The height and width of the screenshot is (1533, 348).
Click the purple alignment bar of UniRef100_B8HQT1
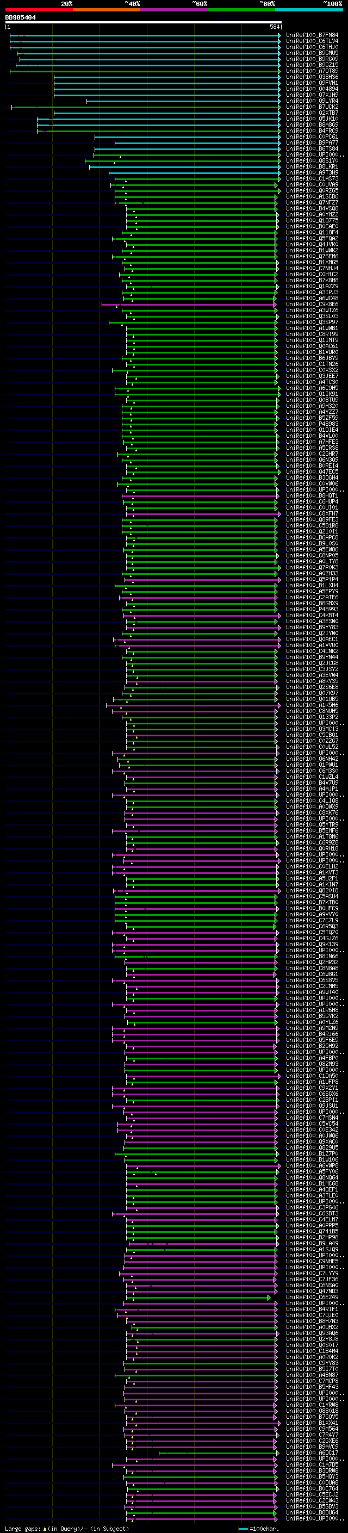(x=200, y=496)
